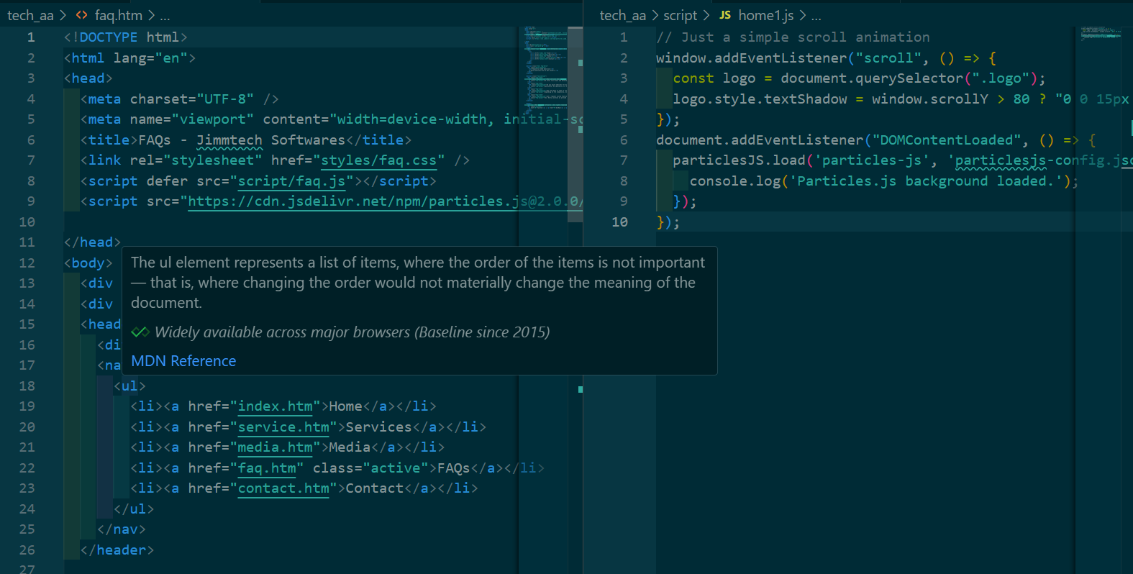Screen dimensions: 1133x574
Task: Click the script folder breadcrumb
Action: point(681,15)
